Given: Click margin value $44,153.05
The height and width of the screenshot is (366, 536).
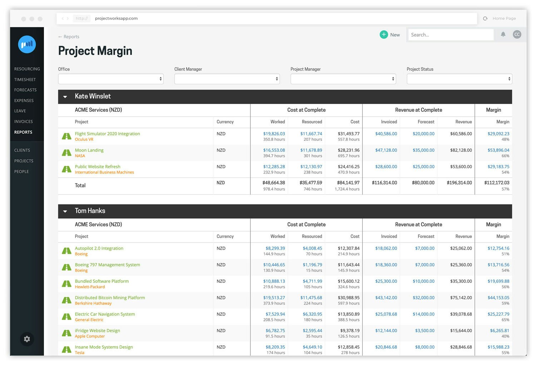Looking at the screenshot, I should [498, 298].
